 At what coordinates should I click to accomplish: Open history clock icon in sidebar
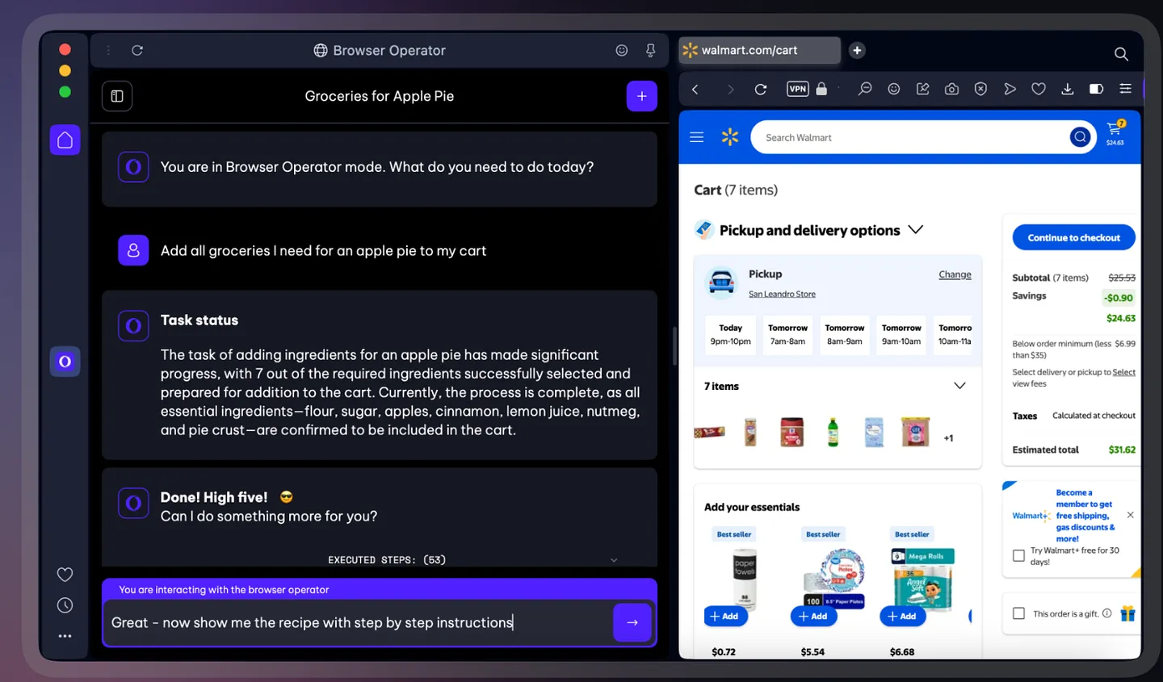pyautogui.click(x=65, y=605)
